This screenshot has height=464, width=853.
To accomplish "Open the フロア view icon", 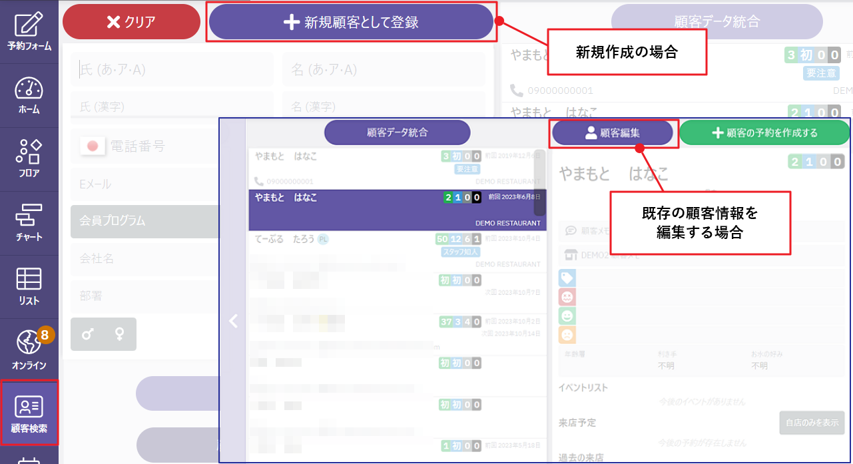I will point(29,159).
